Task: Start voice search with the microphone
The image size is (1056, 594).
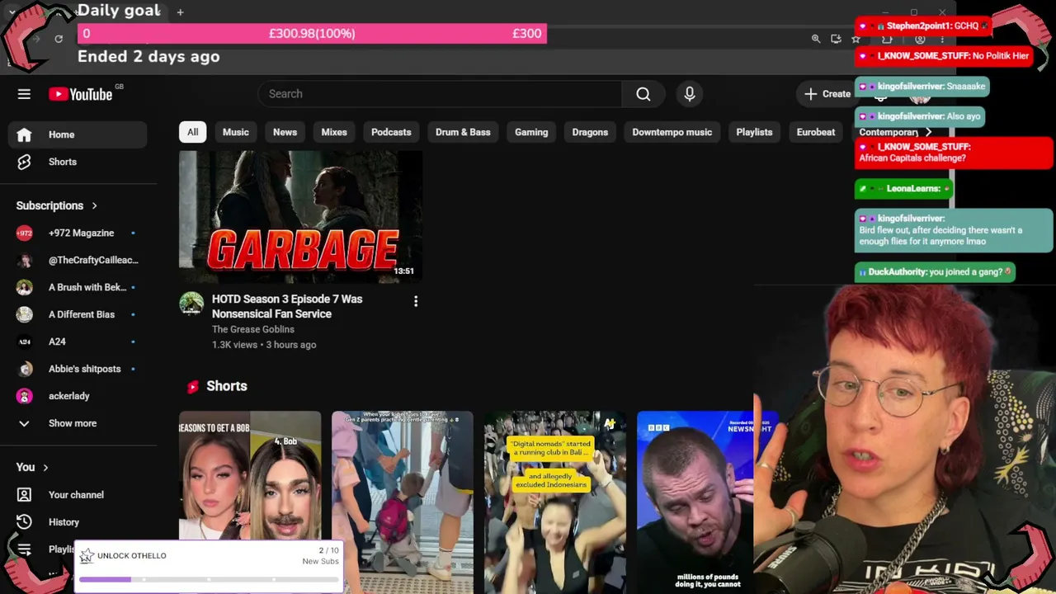Action: 690,94
